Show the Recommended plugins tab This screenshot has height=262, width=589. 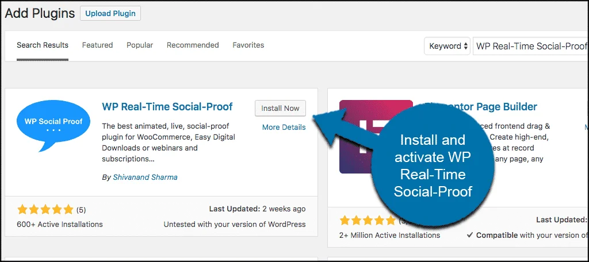pyautogui.click(x=193, y=45)
